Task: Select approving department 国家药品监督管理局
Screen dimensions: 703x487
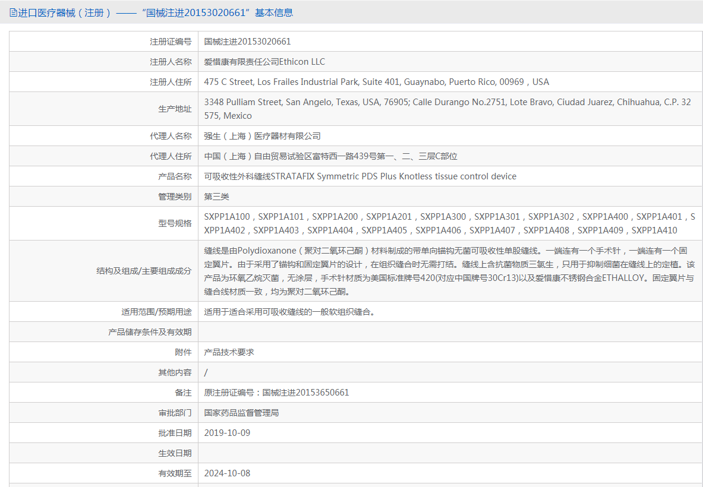Action: pyautogui.click(x=241, y=412)
